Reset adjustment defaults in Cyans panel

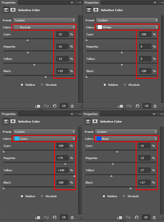pos(55,217)
